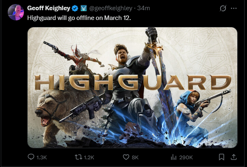Click the 1.3K replies count
247x167 pixels.
pos(41,157)
